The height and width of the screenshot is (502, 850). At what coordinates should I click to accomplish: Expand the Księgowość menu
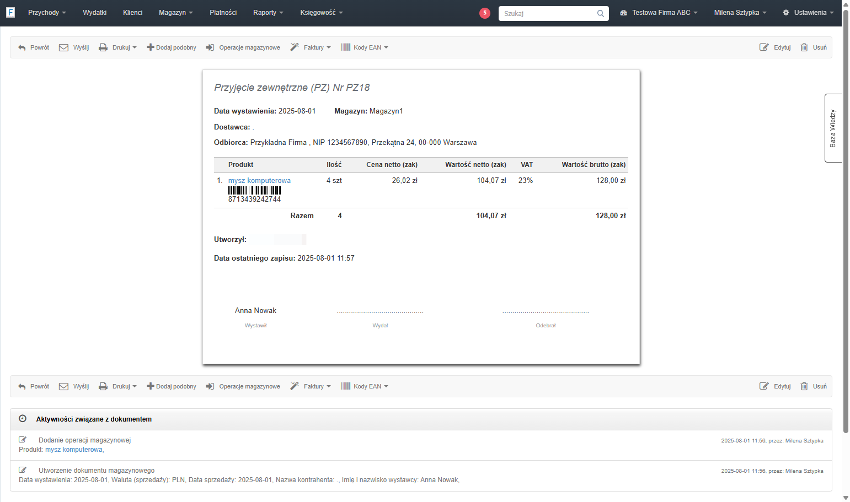(x=322, y=13)
